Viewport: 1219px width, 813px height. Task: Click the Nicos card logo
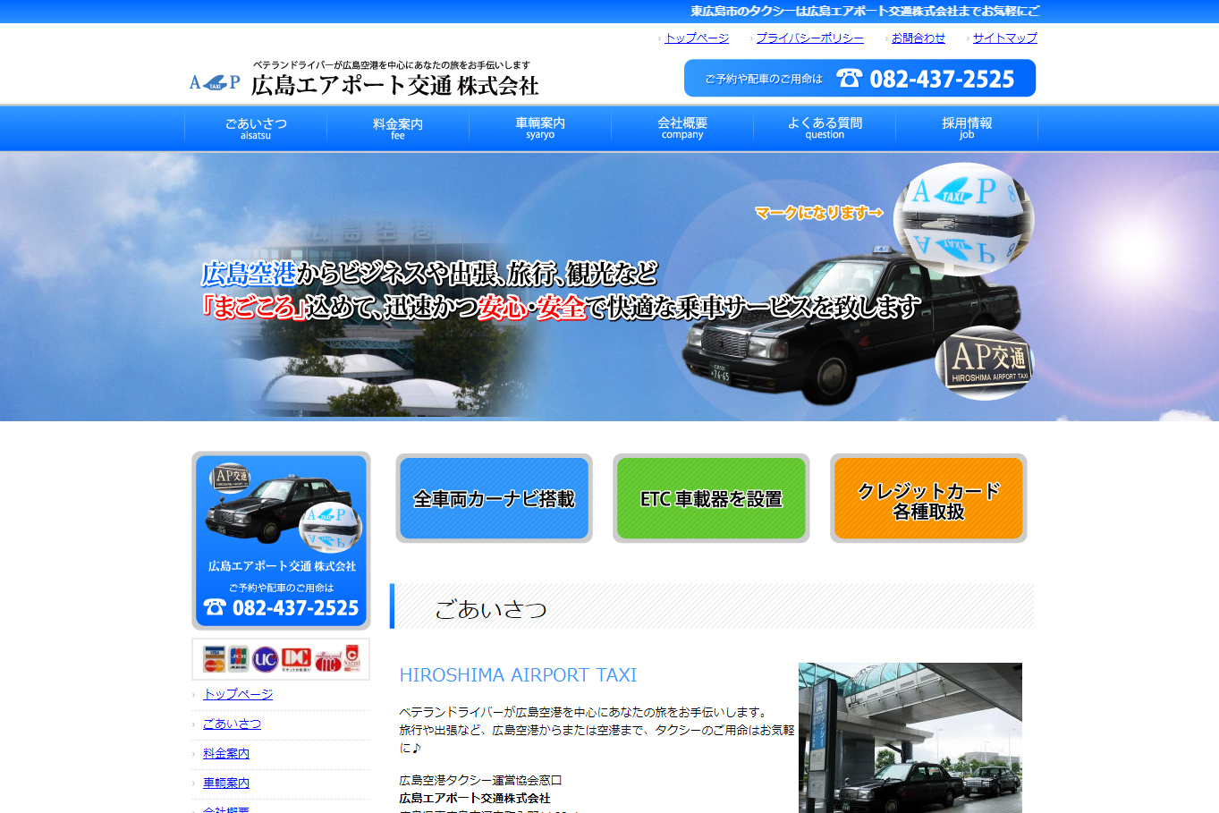pyautogui.click(x=352, y=658)
